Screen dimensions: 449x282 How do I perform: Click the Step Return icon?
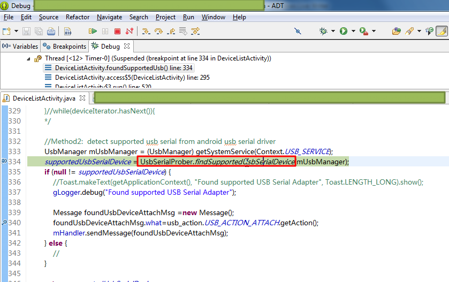pos(171,31)
